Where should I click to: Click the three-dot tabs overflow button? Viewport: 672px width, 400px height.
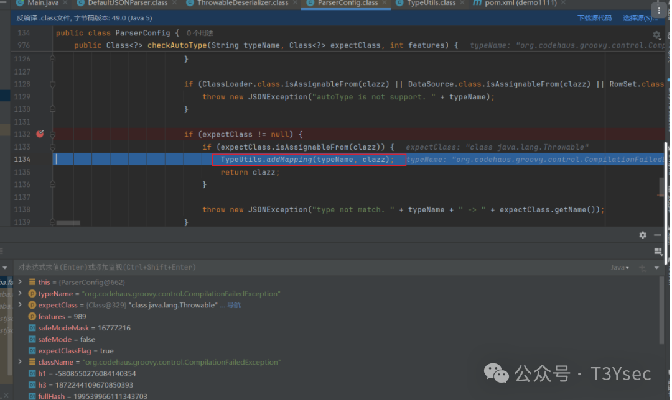(x=658, y=9)
